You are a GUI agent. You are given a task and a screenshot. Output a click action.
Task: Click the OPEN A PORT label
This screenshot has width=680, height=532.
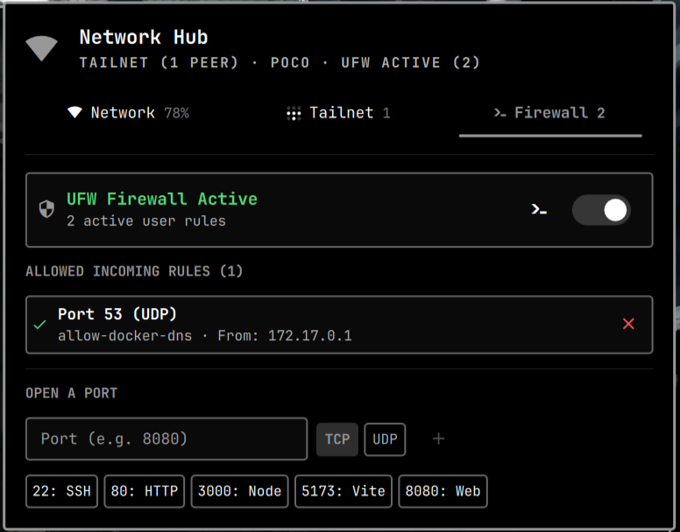pos(72,393)
